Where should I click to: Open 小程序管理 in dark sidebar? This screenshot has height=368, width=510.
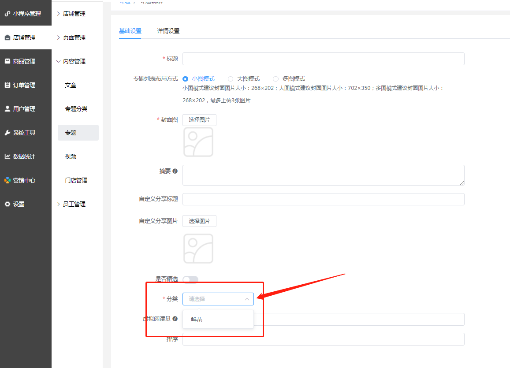coord(26,14)
